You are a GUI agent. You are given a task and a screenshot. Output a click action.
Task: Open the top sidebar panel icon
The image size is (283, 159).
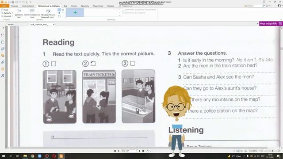[x=3, y=35]
